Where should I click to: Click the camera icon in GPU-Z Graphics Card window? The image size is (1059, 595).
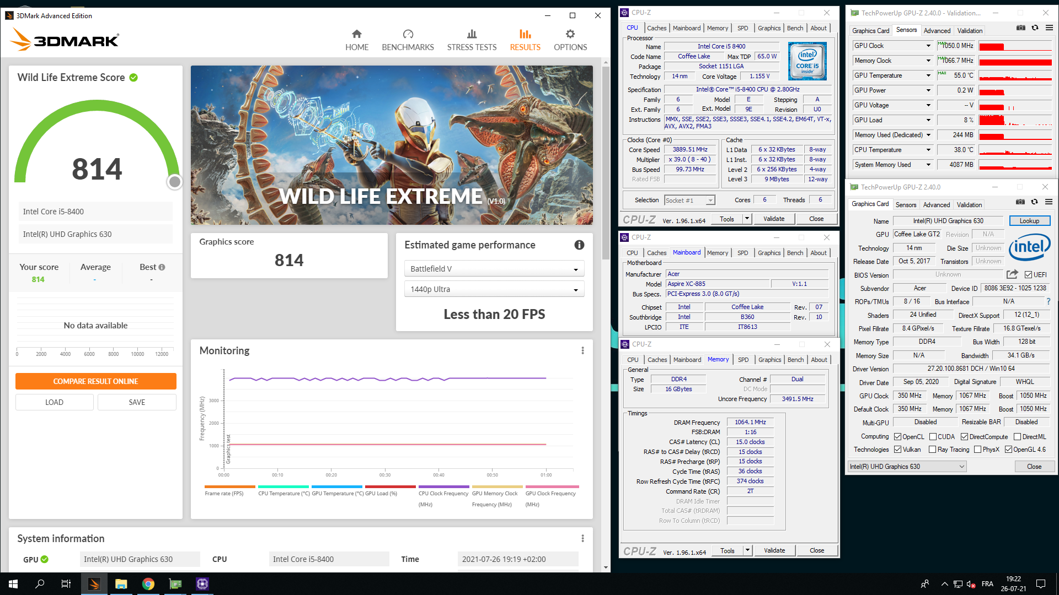coord(1020,202)
